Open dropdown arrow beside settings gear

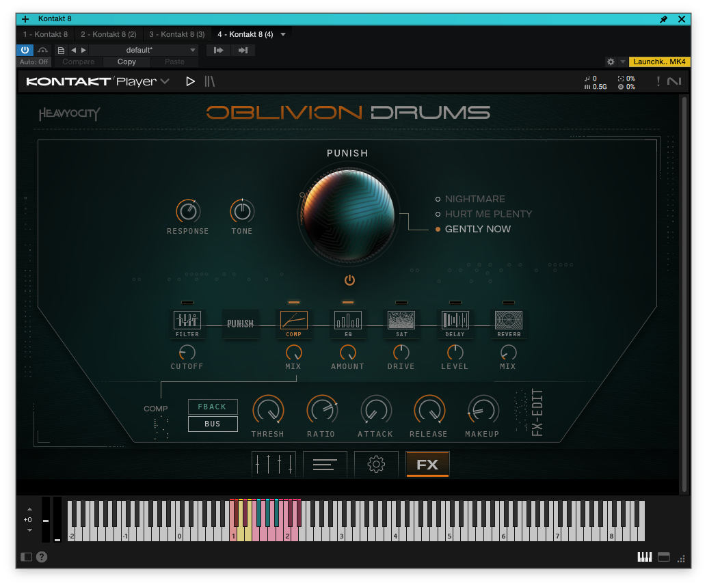tap(623, 62)
